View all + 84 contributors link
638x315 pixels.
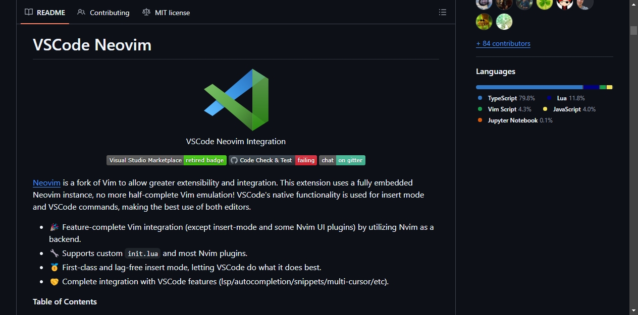[x=503, y=43]
